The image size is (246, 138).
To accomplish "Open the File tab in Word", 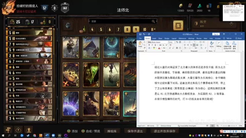I will pos(140,38).
